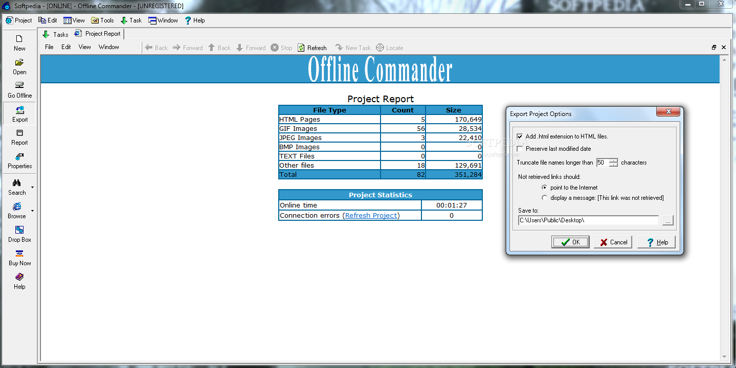Click the Export sidebar icon
Screen dimensions: 736x368
[x=19, y=113]
